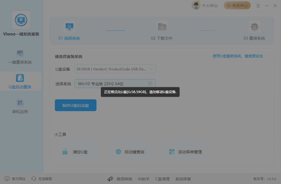281x184 pixels.
Task: Click 02 下载文件 step label
Action: tap(162, 38)
